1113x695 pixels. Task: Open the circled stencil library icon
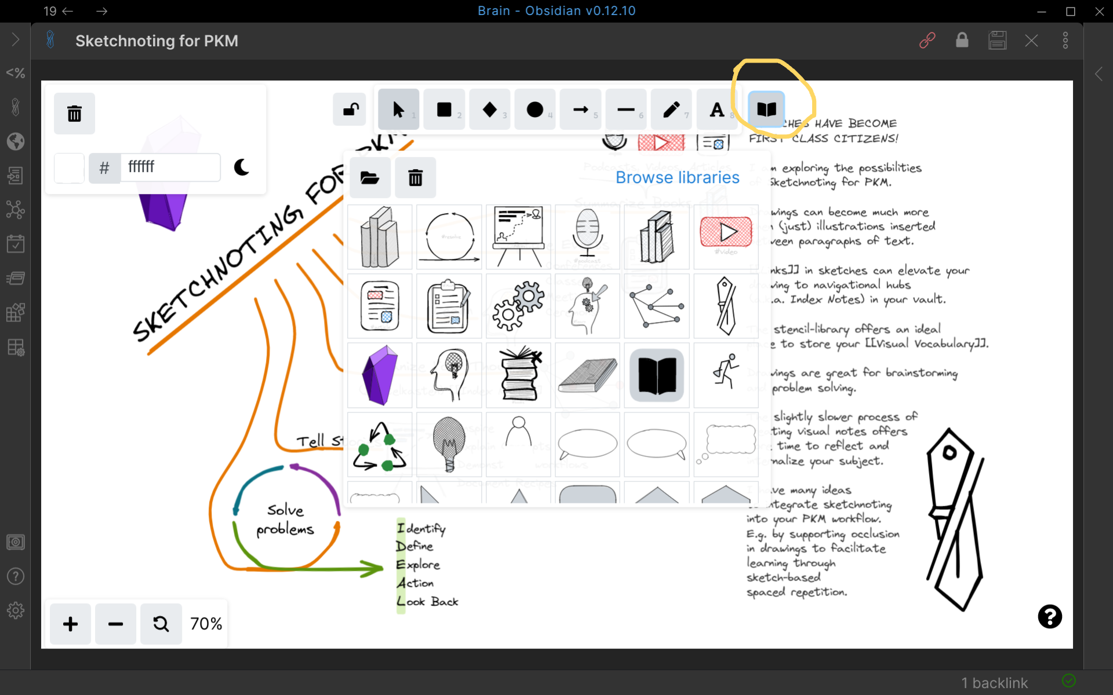click(766, 109)
